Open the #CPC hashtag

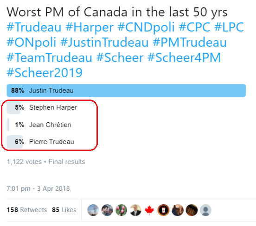(194, 27)
